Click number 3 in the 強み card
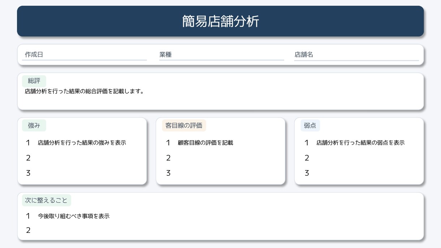Viewport: 441px width, 248px height. tap(28, 173)
